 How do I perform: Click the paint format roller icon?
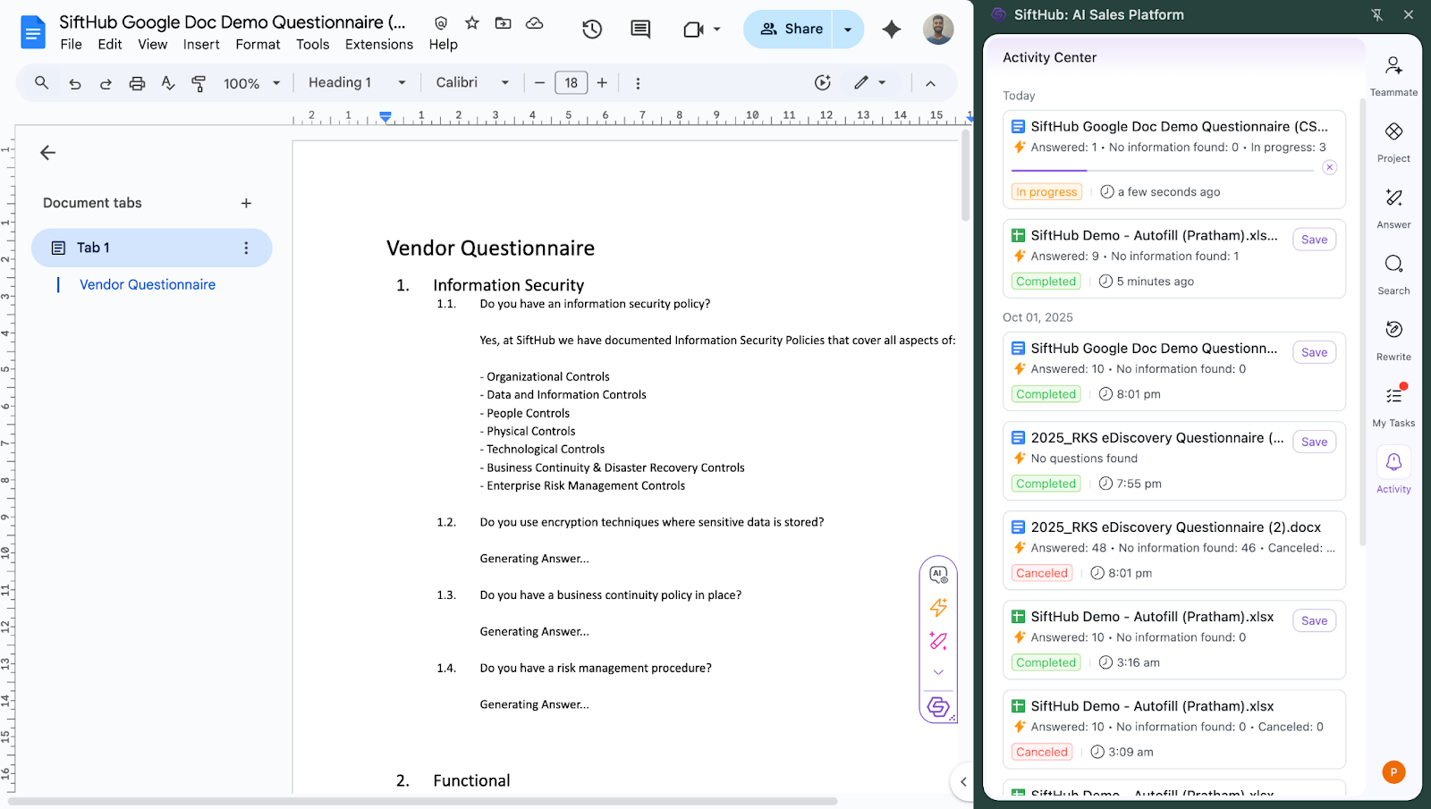[199, 83]
